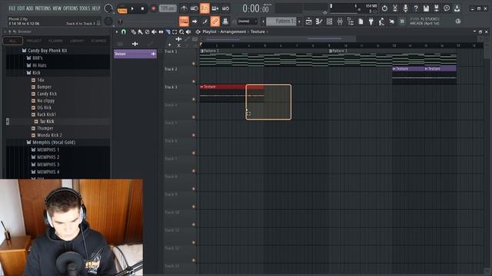The image size is (492, 276).
Task: Select the playlist Paint brush tool
Action: coord(140,31)
